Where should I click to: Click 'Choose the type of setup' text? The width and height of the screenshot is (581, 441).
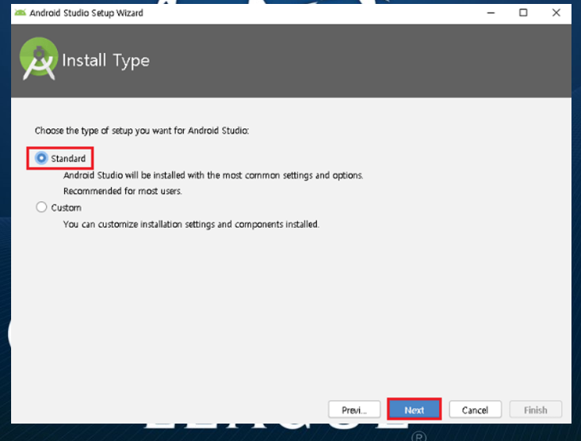pos(142,131)
